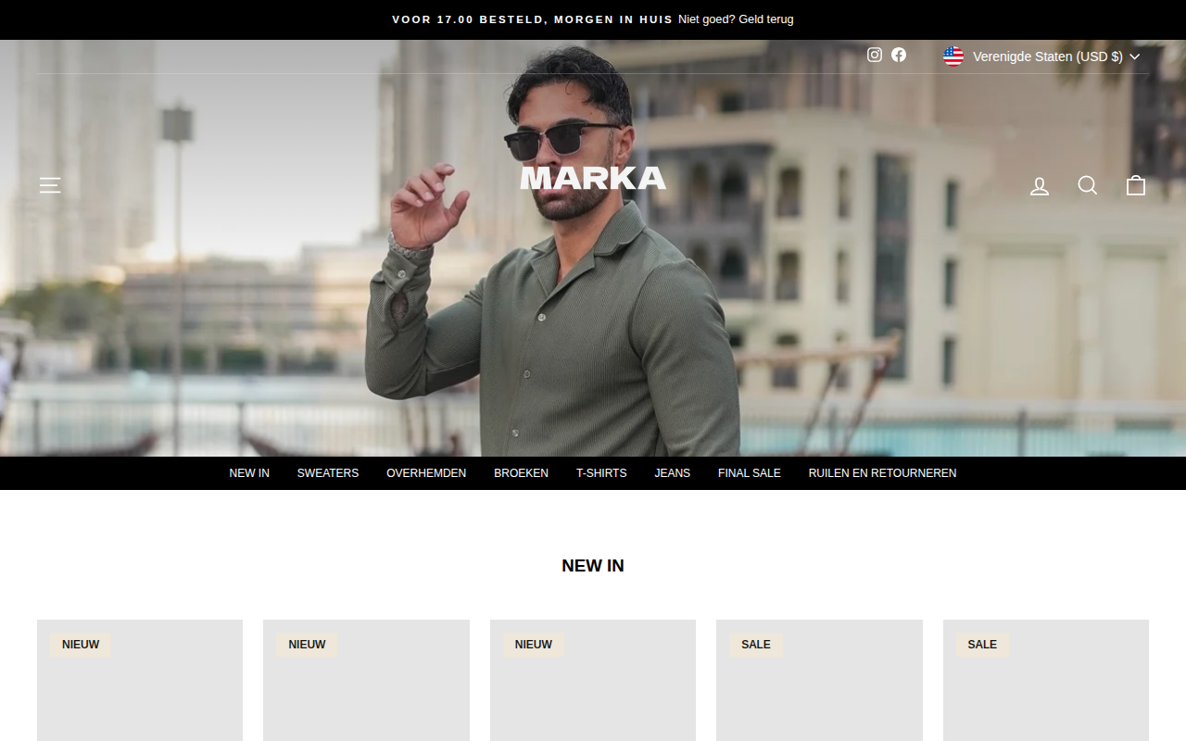1186x741 pixels.
Task: Open the first product card labeled NIEUW
Action: point(140,680)
